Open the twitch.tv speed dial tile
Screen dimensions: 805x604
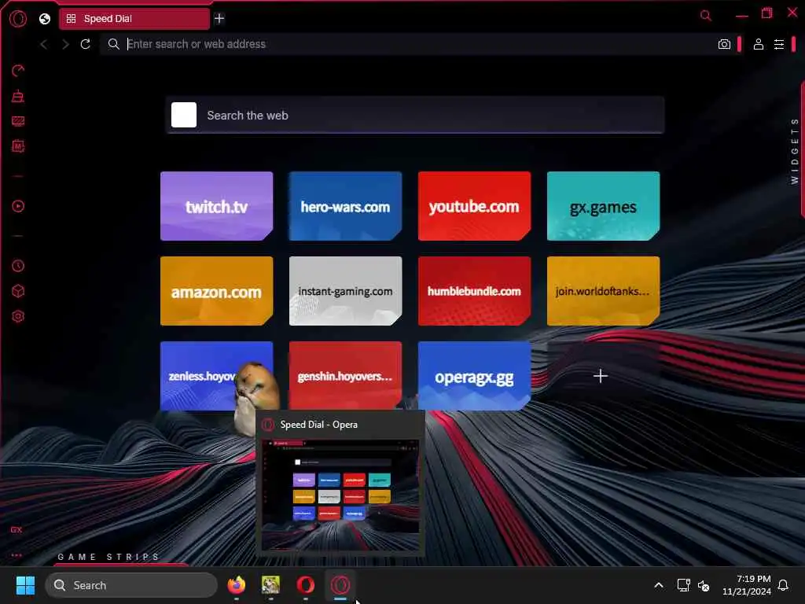point(217,206)
